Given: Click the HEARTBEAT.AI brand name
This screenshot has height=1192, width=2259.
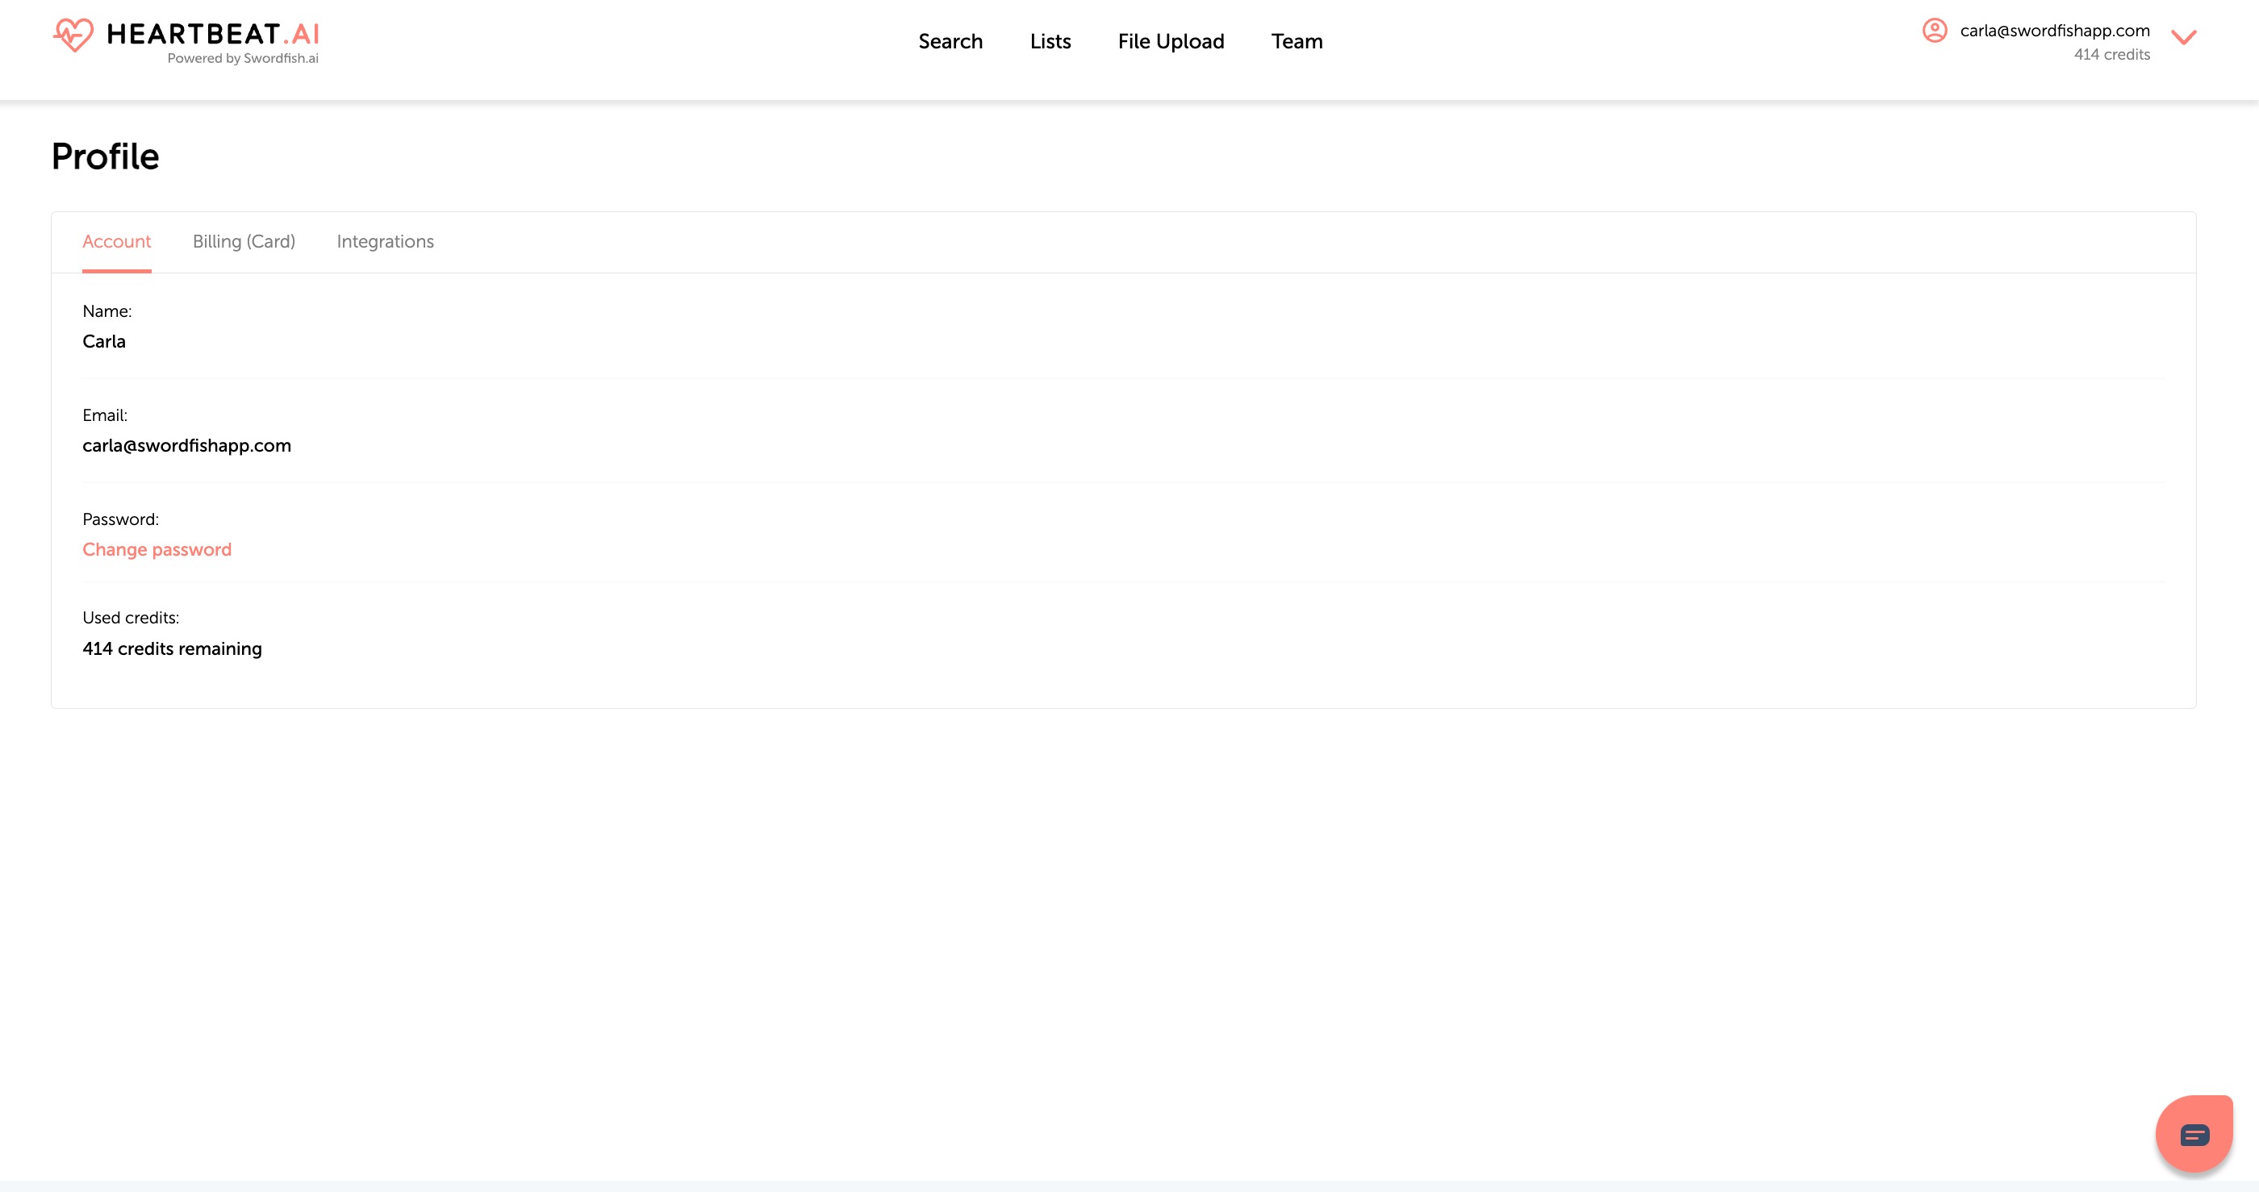Looking at the screenshot, I should [x=212, y=33].
